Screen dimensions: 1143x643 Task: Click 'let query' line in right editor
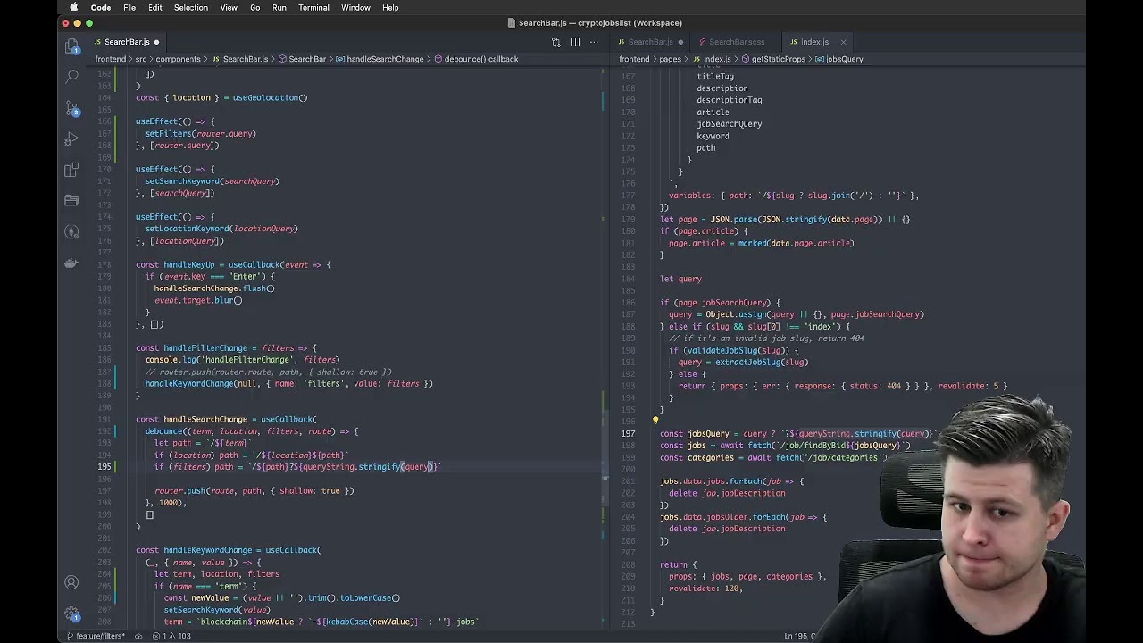pos(681,279)
